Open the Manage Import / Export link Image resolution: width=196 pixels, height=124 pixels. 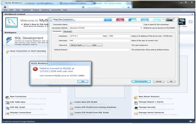(151, 102)
